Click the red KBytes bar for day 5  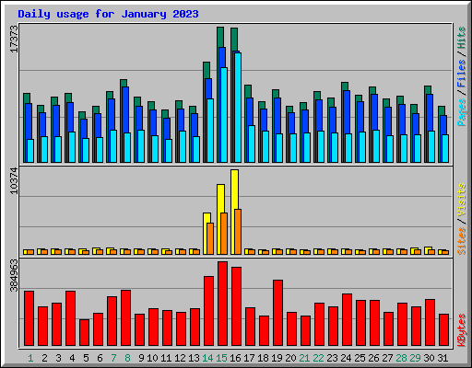pos(84,333)
